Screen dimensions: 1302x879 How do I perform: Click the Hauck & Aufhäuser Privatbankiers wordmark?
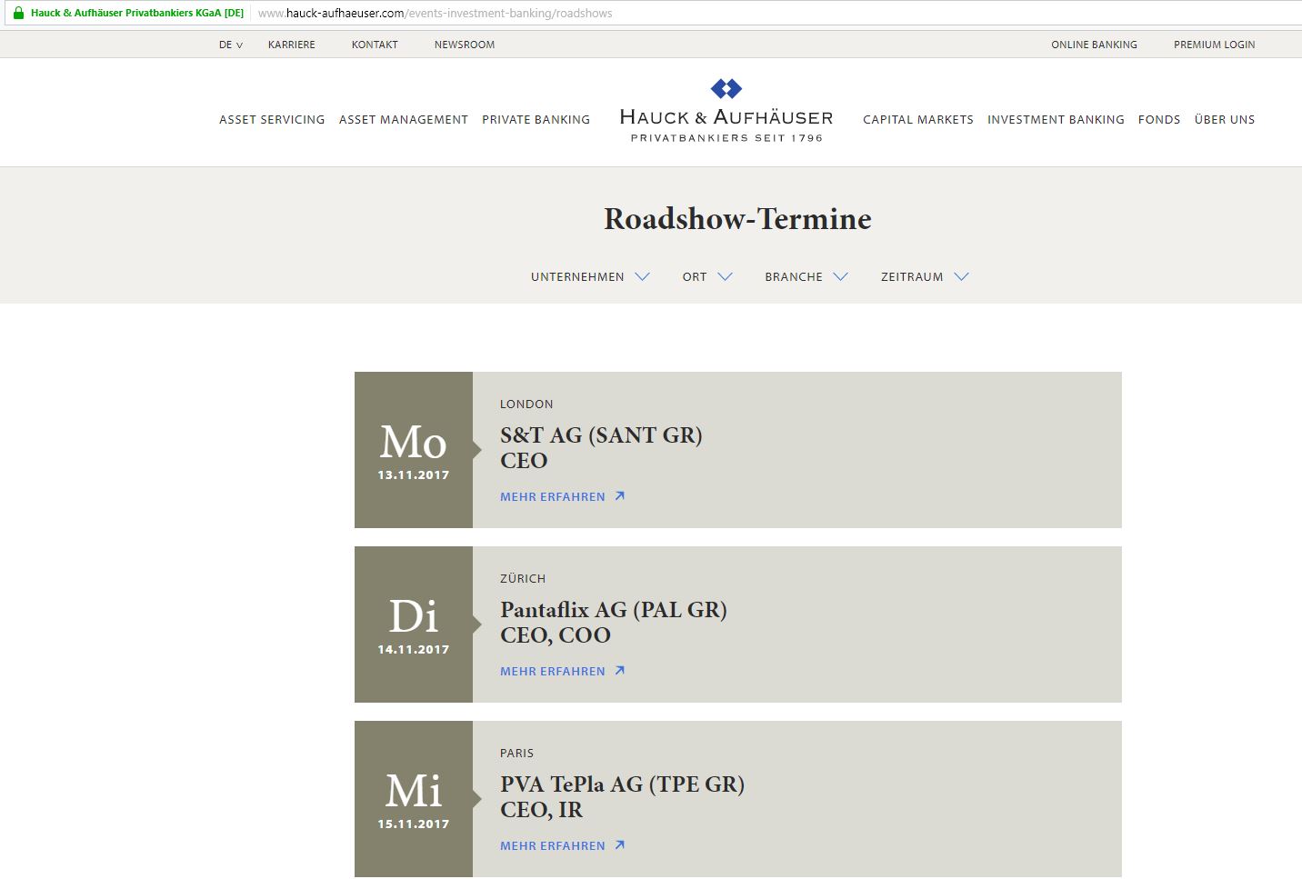click(x=726, y=125)
